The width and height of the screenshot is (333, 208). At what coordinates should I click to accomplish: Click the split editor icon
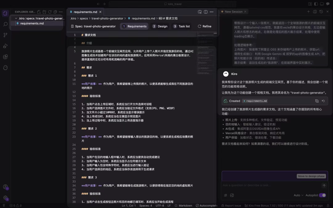coord(206,12)
